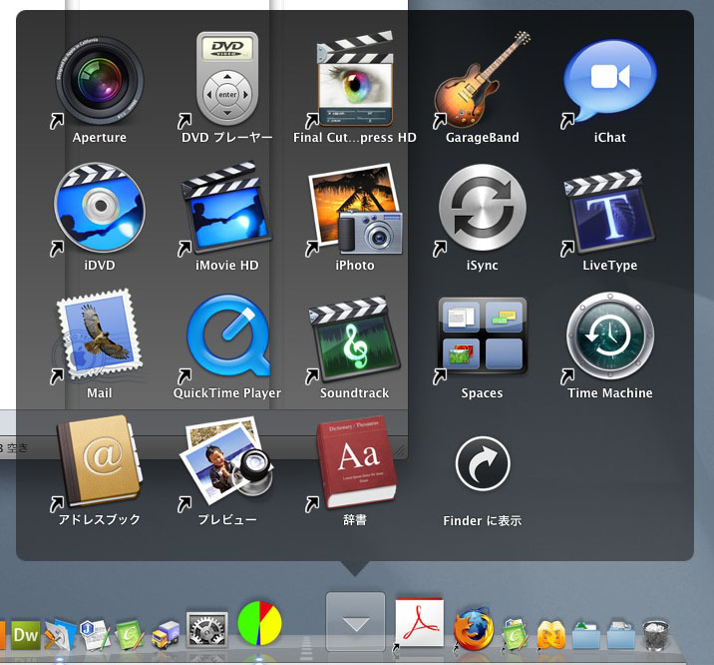
Task: Open Time Machine icon
Action: [609, 335]
